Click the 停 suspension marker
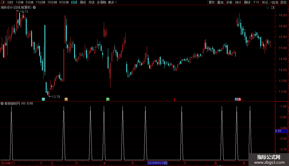This screenshot has width=289, height=166. pos(43,99)
